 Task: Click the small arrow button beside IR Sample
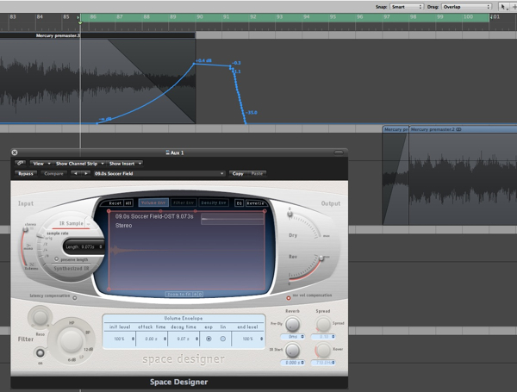(x=89, y=224)
